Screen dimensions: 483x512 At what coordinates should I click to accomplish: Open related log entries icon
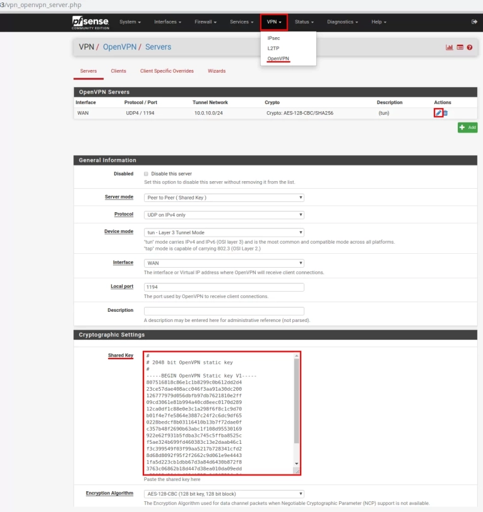[460, 47]
